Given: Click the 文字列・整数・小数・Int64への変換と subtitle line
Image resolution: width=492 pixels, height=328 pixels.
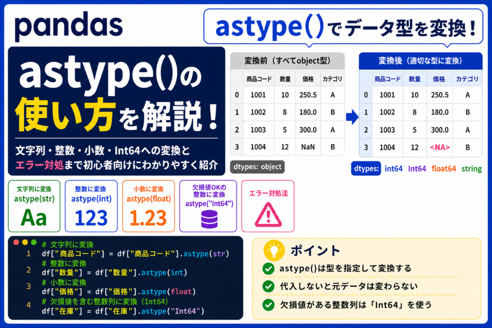Looking at the screenshot, I should click(x=103, y=151).
